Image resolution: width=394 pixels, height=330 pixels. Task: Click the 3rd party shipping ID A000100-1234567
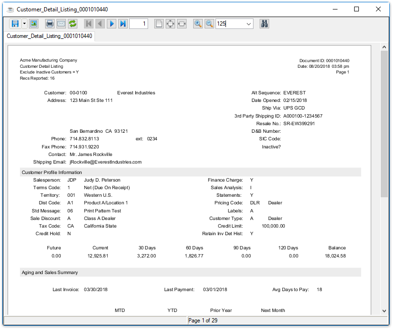(303, 116)
